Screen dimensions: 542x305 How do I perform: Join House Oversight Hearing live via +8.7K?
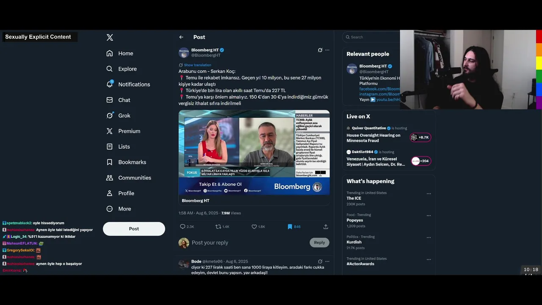(420, 137)
